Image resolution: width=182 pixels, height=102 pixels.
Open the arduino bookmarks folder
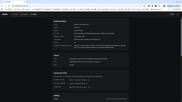tap(17, 9)
